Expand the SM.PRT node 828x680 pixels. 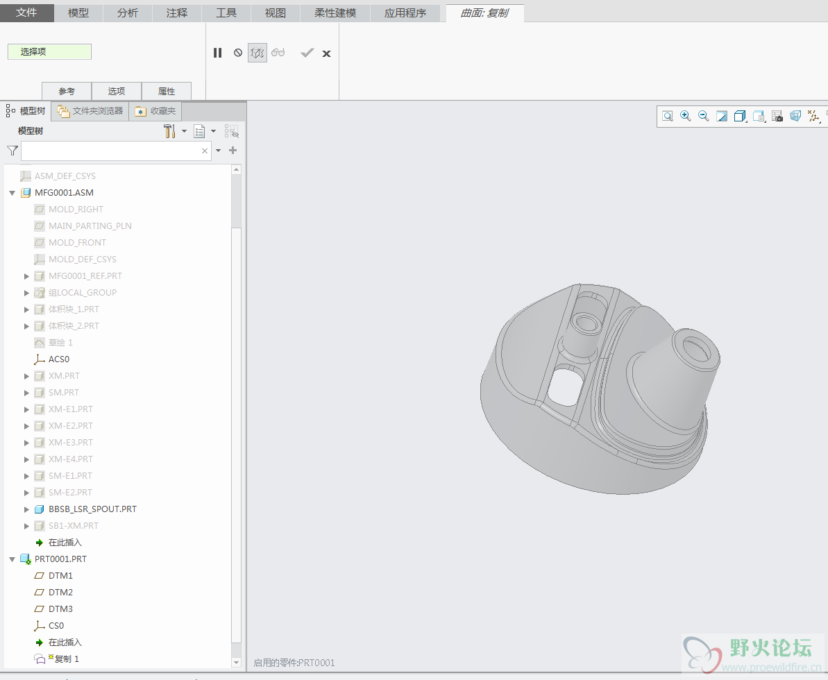[x=26, y=393]
